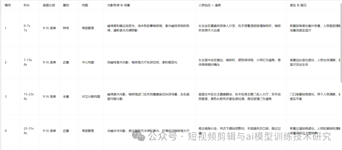Viewport: 342px width, 150px height.
Task: Click '局部聚焦' in shot 1 row
Action: (x=88, y=28)
